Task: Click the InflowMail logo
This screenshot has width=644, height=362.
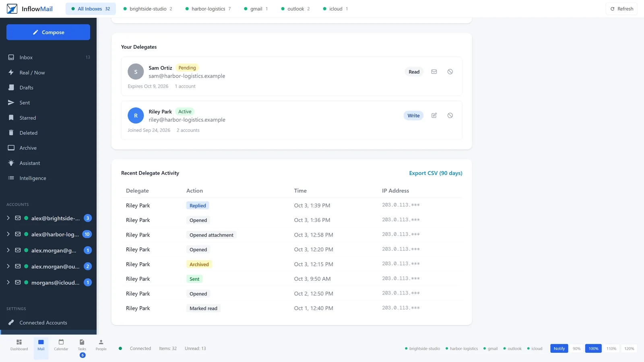Action: [x=30, y=9]
